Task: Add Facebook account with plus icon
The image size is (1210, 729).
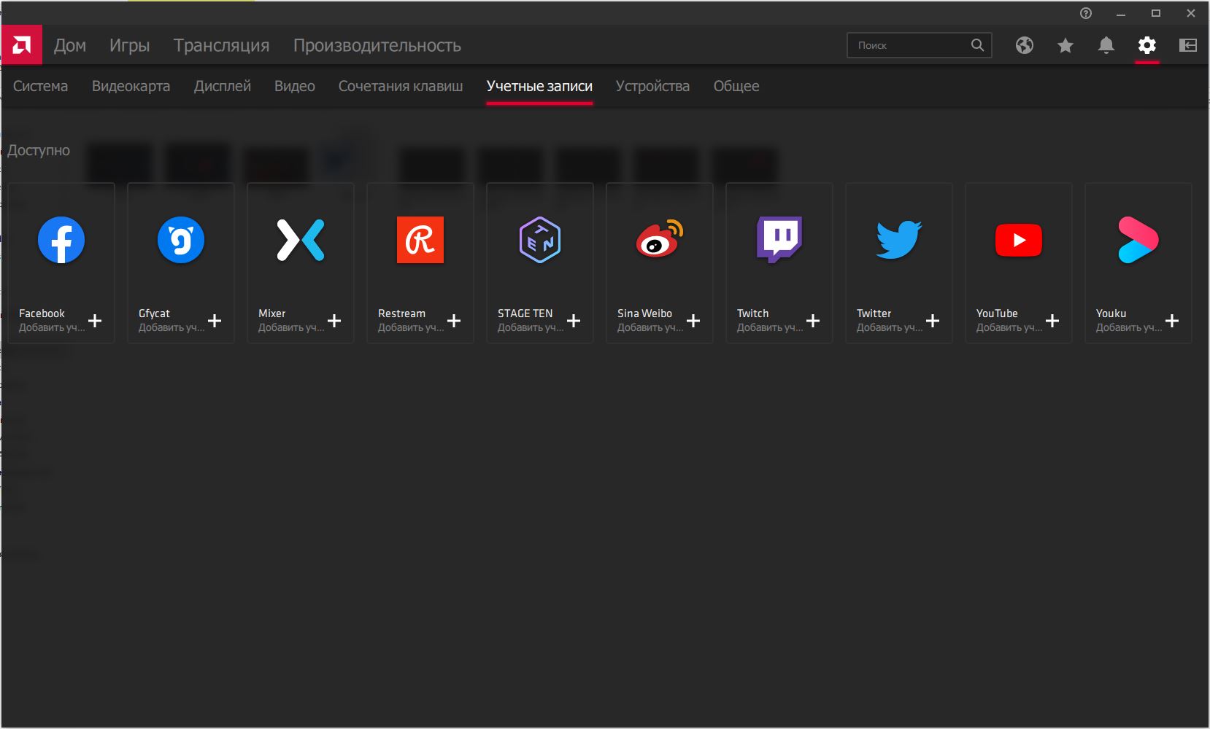Action: coord(95,321)
